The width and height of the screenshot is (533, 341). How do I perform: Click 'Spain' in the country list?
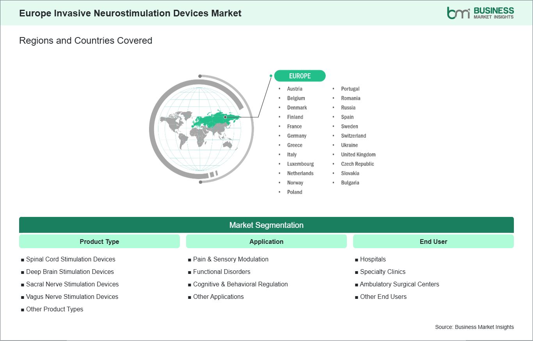coord(347,117)
